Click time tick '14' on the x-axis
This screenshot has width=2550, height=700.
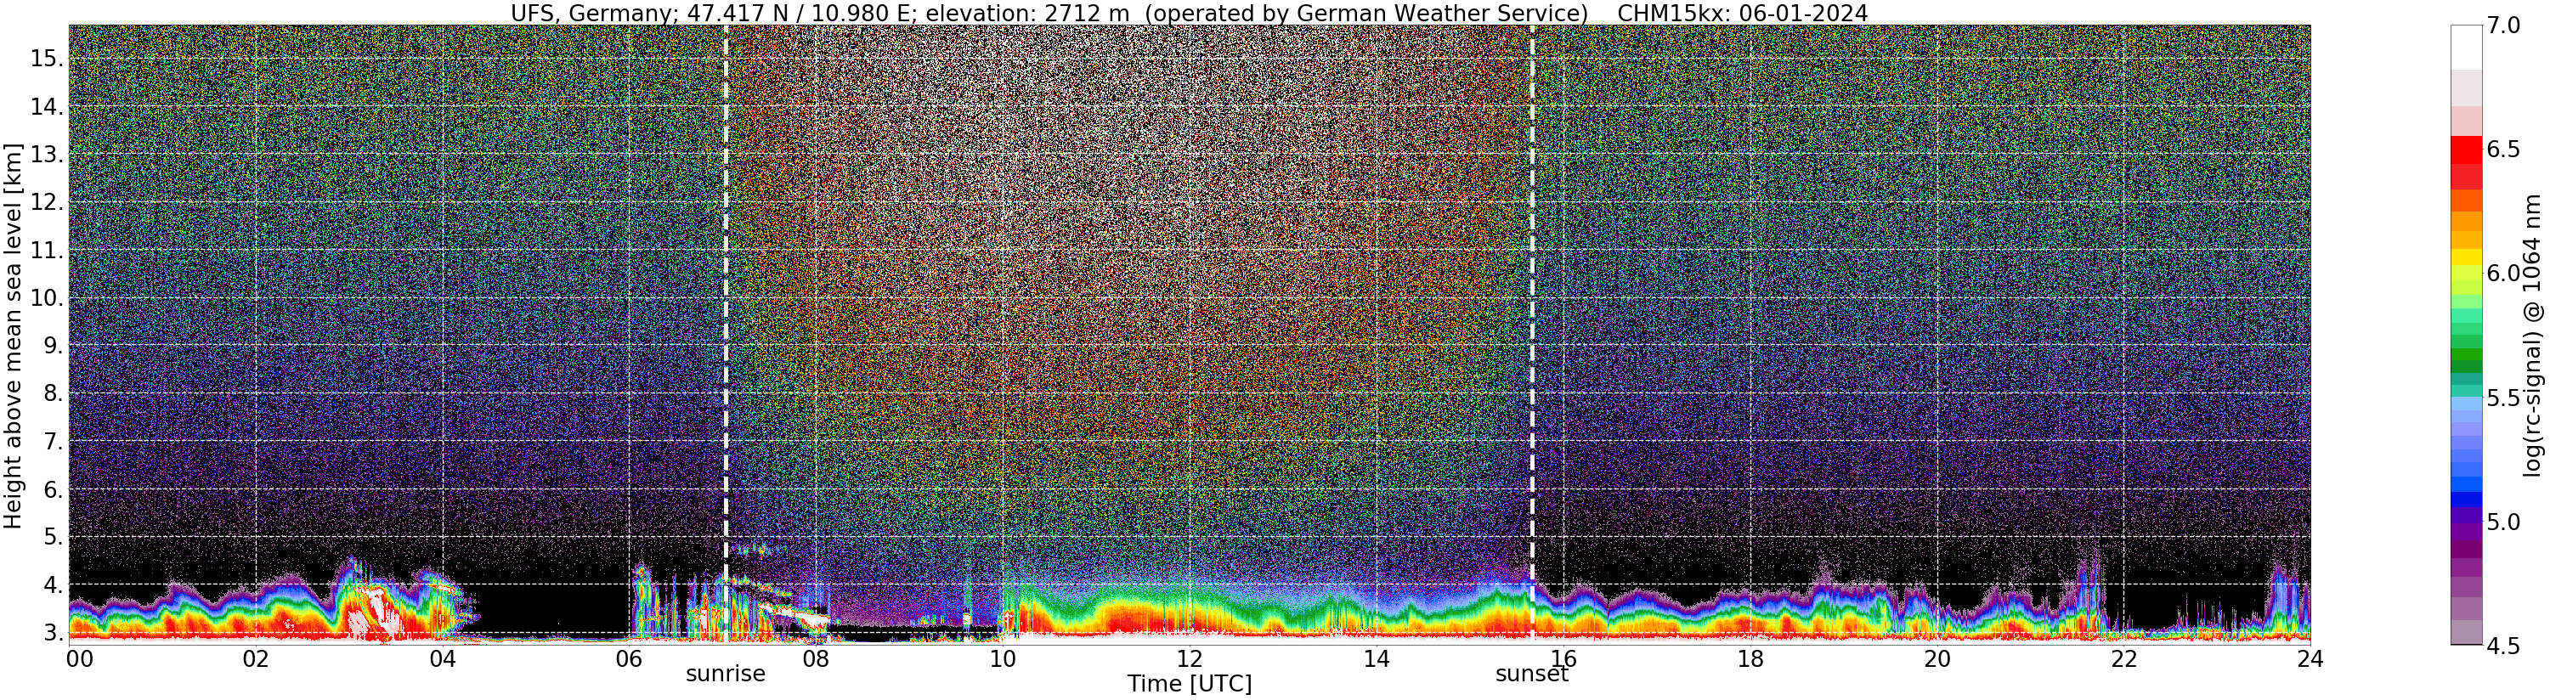(x=1376, y=658)
